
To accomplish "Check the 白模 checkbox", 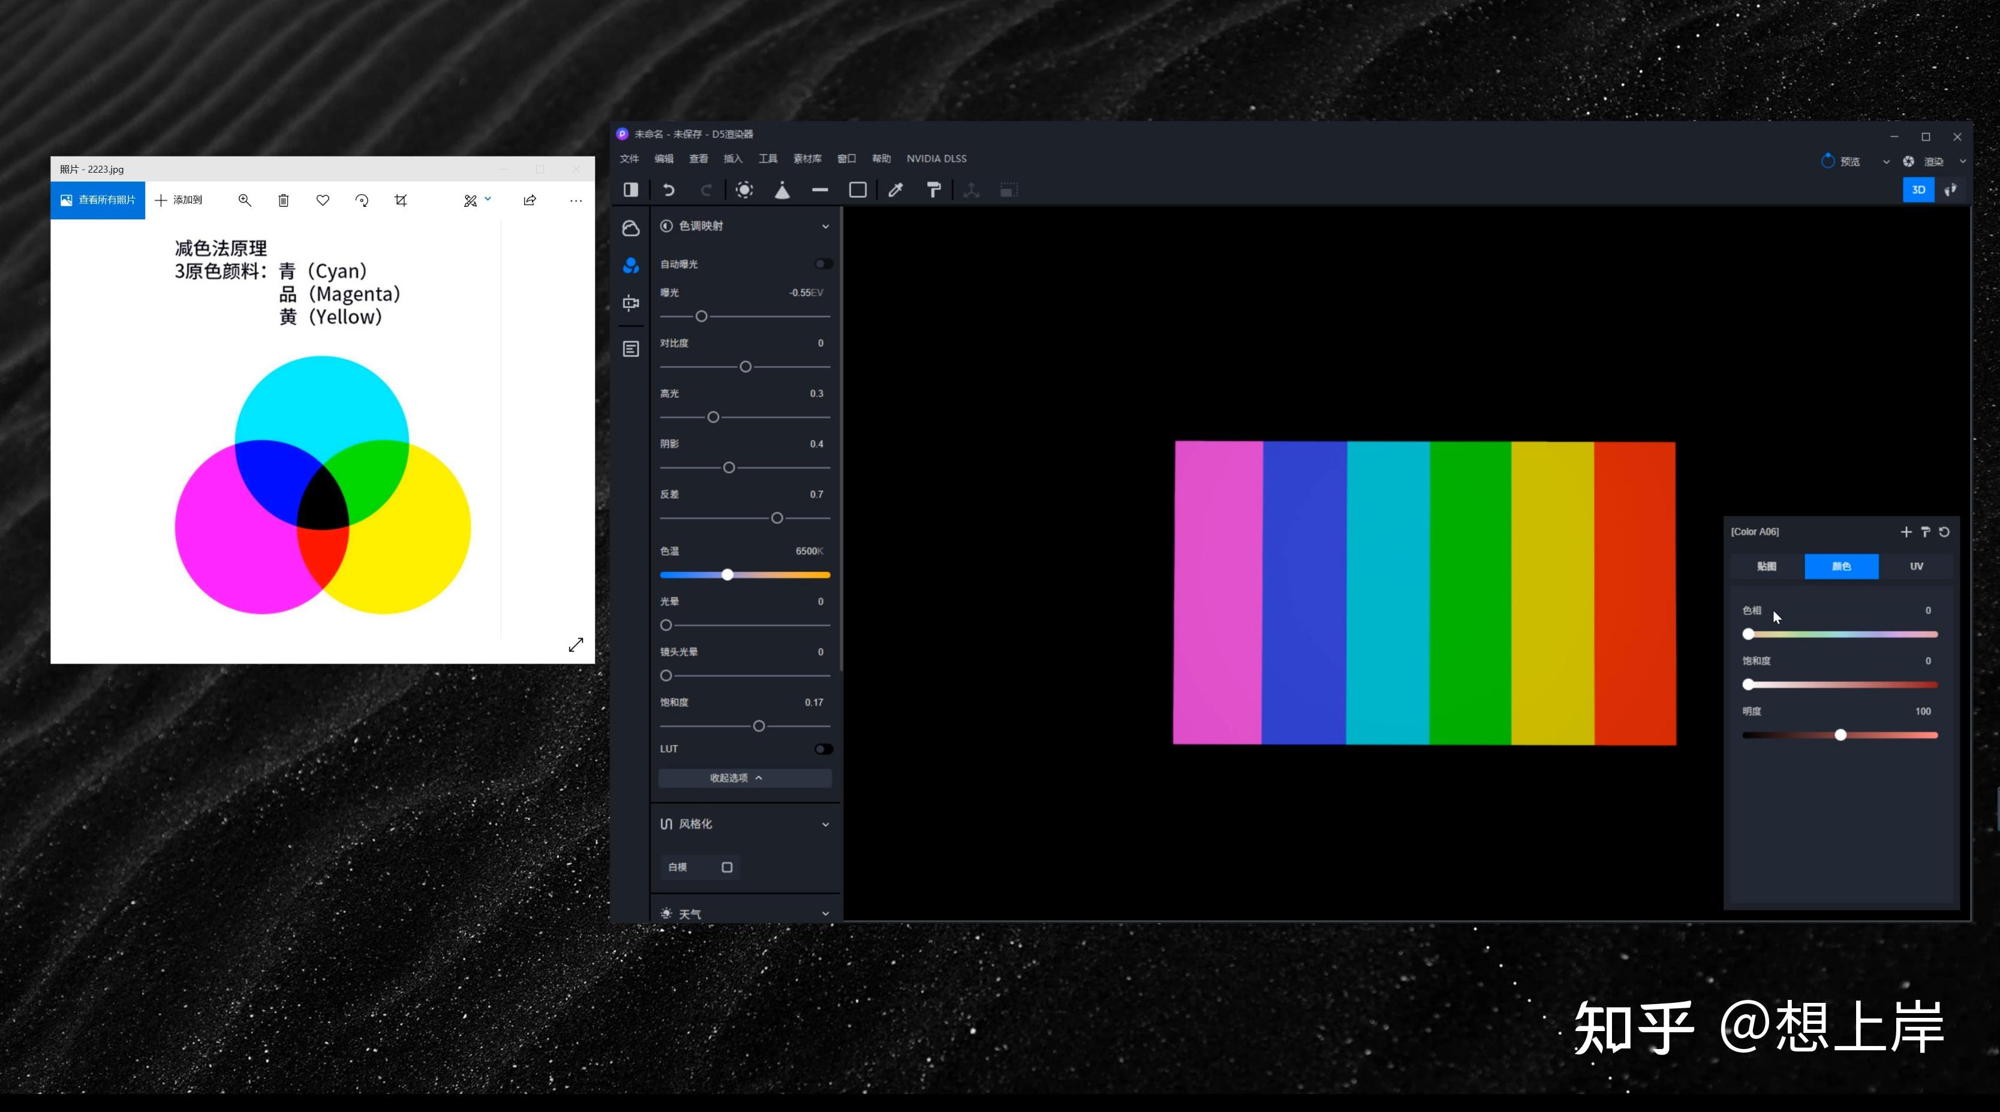I will [x=727, y=867].
